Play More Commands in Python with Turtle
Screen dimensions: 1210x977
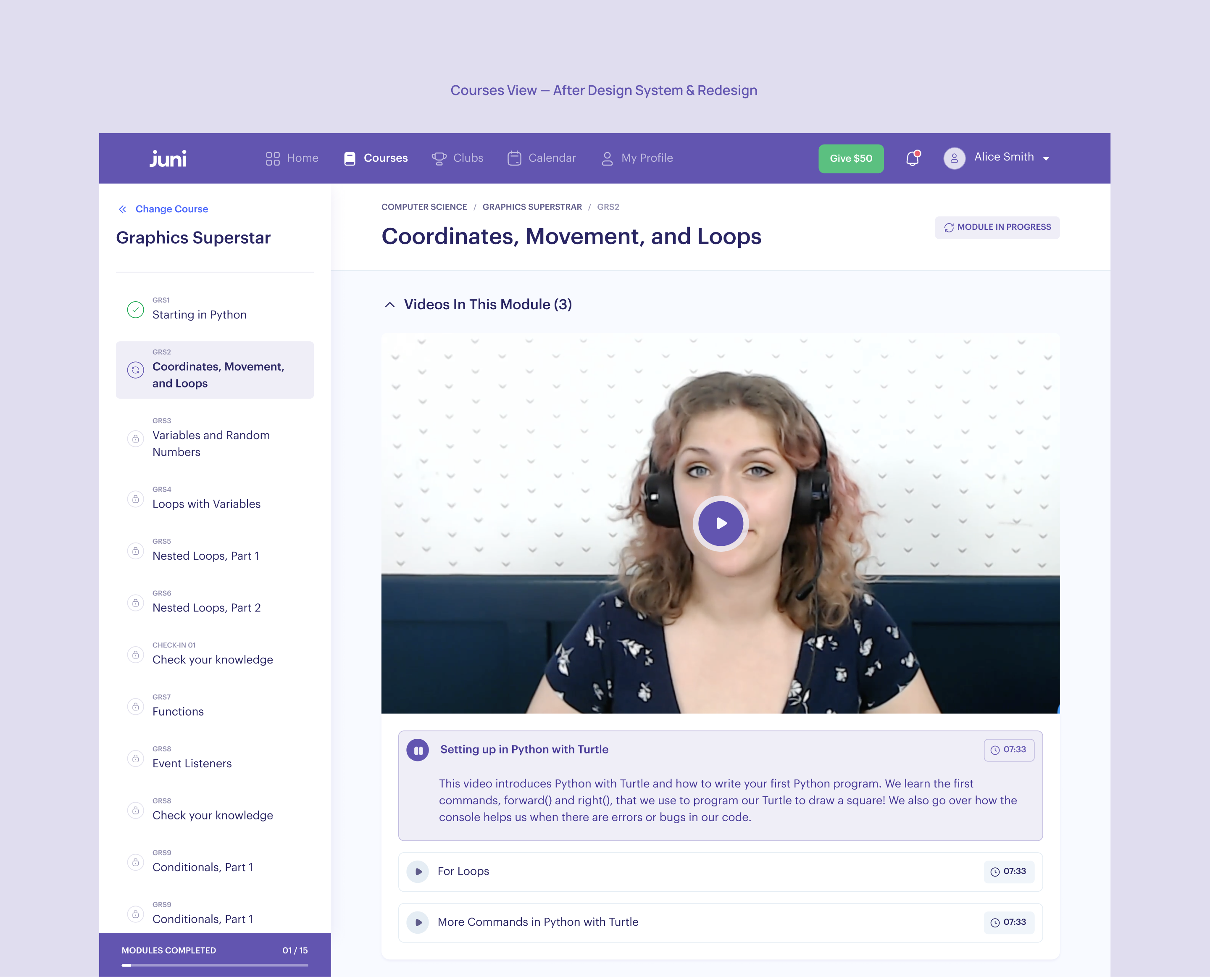(x=418, y=922)
